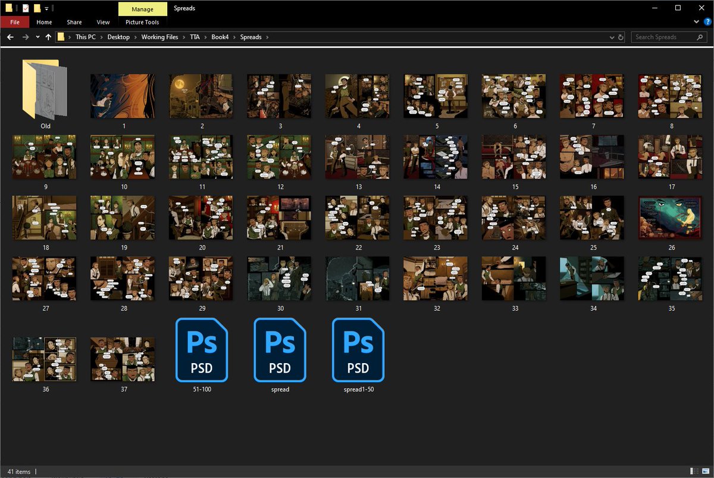Select image thumbnail 8

(x=671, y=96)
